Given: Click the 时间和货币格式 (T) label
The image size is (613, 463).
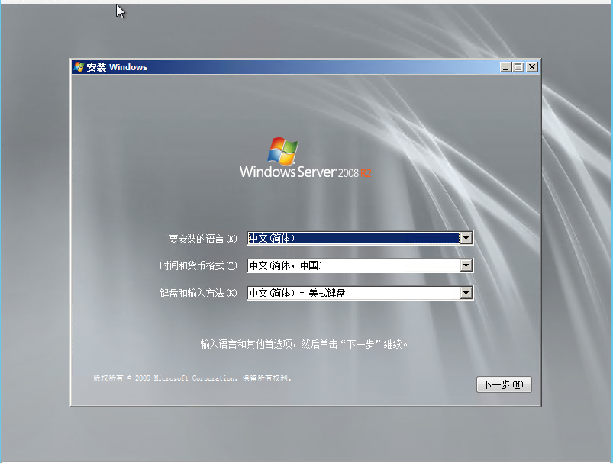Looking at the screenshot, I should [x=201, y=266].
